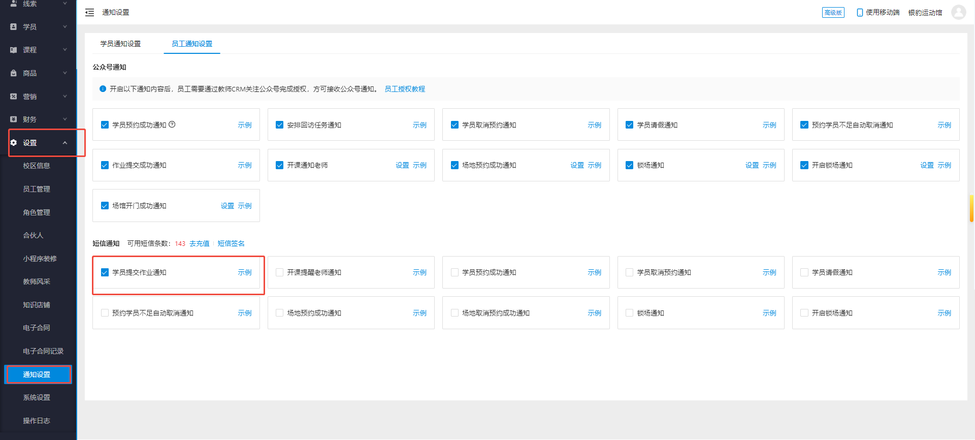Open 合伙人 in the sidebar
The height and width of the screenshot is (440, 975).
(x=33, y=235)
